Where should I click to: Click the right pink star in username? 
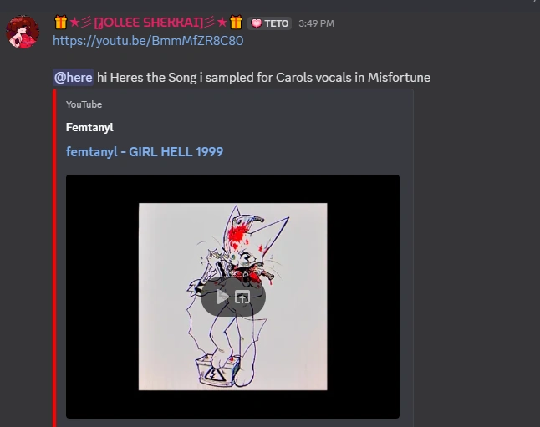[x=222, y=23]
